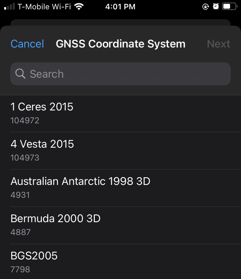This screenshot has height=279, width=241.
Task: Tap the GNSS Coordinate System title
Action: click(x=121, y=44)
